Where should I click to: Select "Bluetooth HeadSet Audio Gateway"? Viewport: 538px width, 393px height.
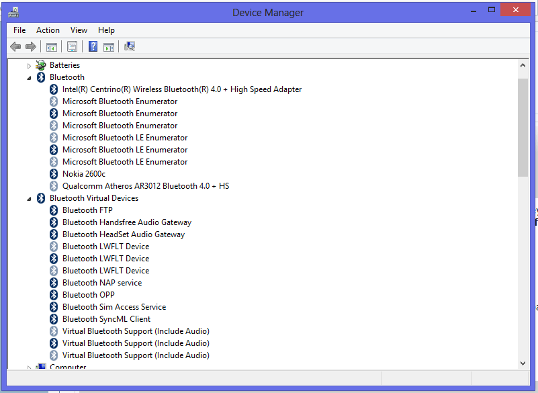[x=124, y=234]
